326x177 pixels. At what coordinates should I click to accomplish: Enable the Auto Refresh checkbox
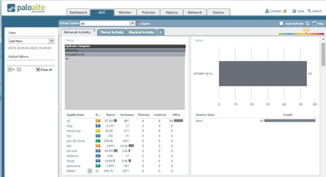point(281,23)
